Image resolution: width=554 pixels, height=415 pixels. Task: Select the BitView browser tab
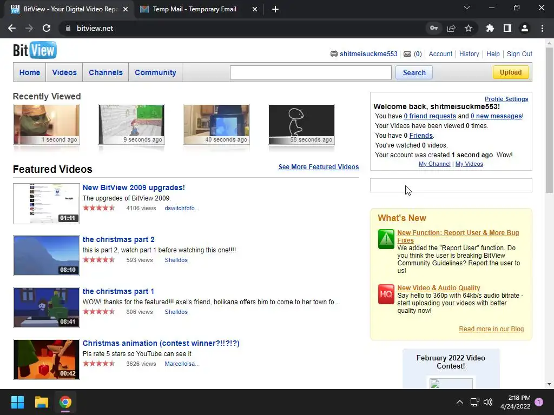tap(69, 9)
